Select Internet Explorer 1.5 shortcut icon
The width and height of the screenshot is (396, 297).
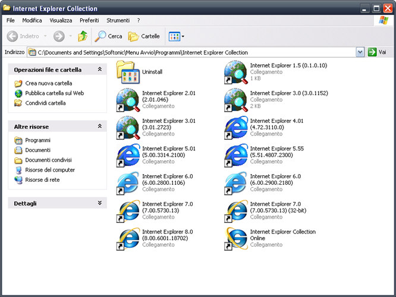[x=236, y=72]
